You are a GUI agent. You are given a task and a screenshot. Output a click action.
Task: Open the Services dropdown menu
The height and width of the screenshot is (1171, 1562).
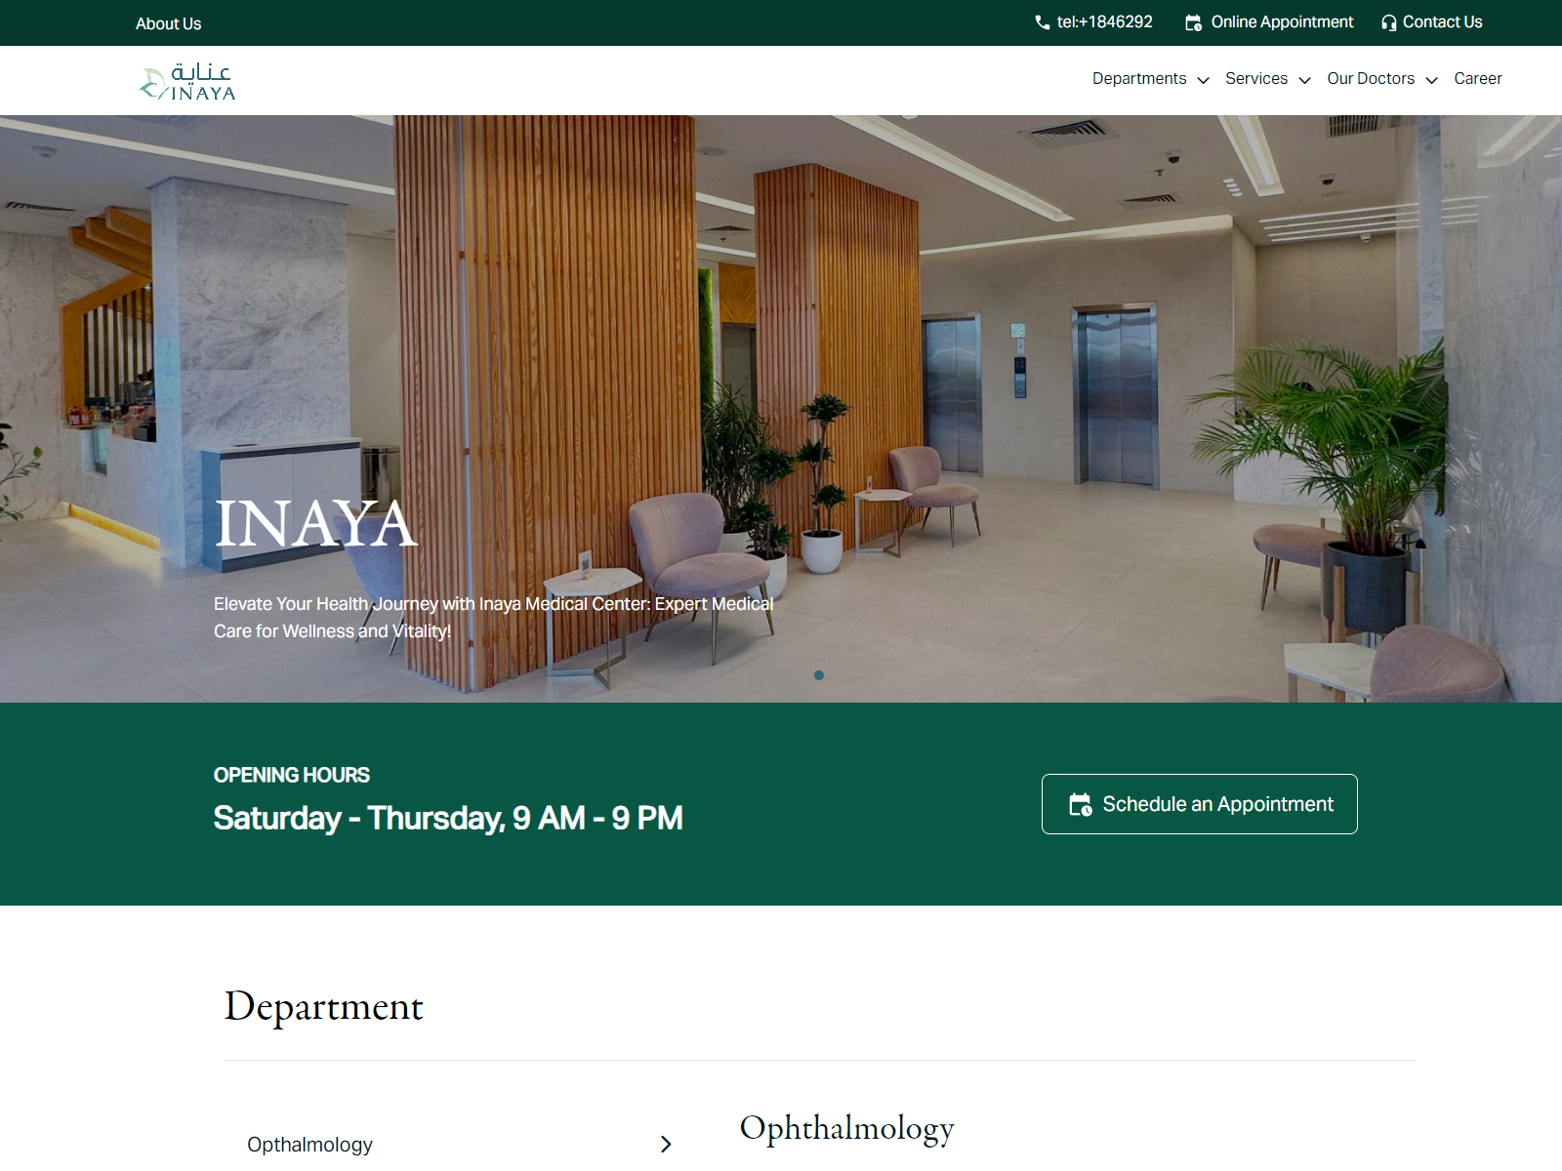(x=1265, y=78)
